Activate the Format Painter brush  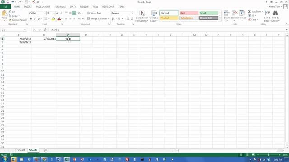tap(10, 20)
